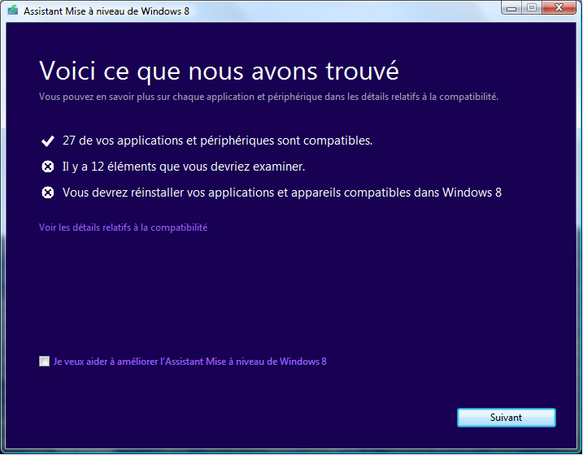Close the upgrade assistant window
Image resolution: width=583 pixels, height=455 pixels.
point(559,8)
